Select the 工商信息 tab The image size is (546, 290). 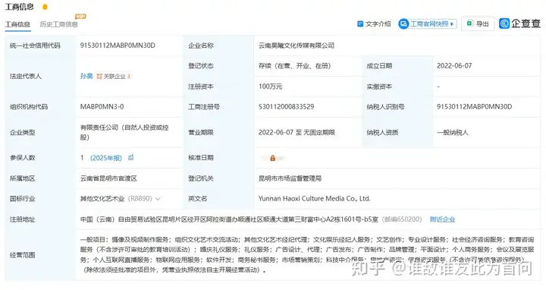click(x=17, y=24)
